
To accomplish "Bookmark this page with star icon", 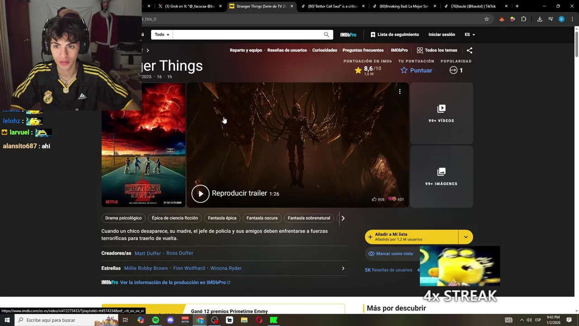I will [x=487, y=19].
